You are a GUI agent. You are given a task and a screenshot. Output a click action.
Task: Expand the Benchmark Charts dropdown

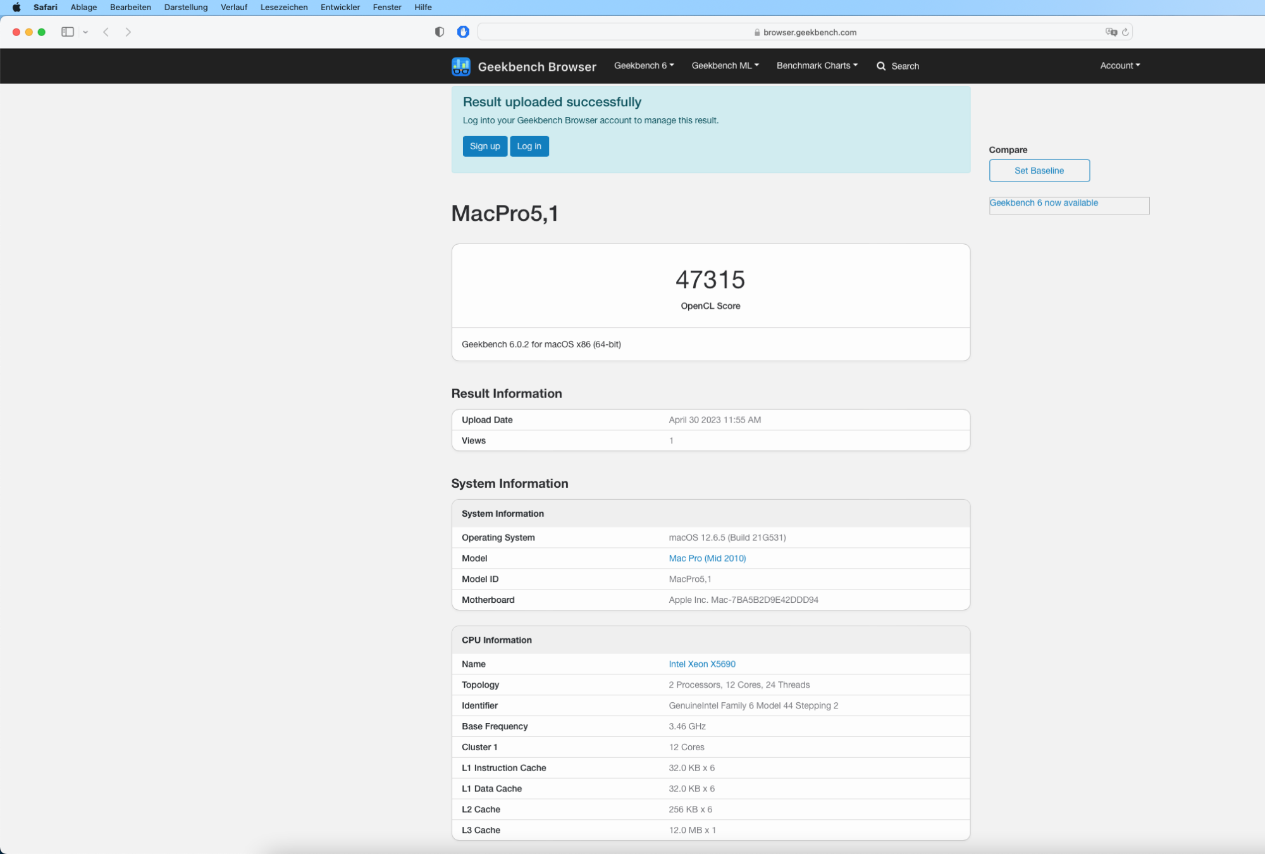click(817, 66)
